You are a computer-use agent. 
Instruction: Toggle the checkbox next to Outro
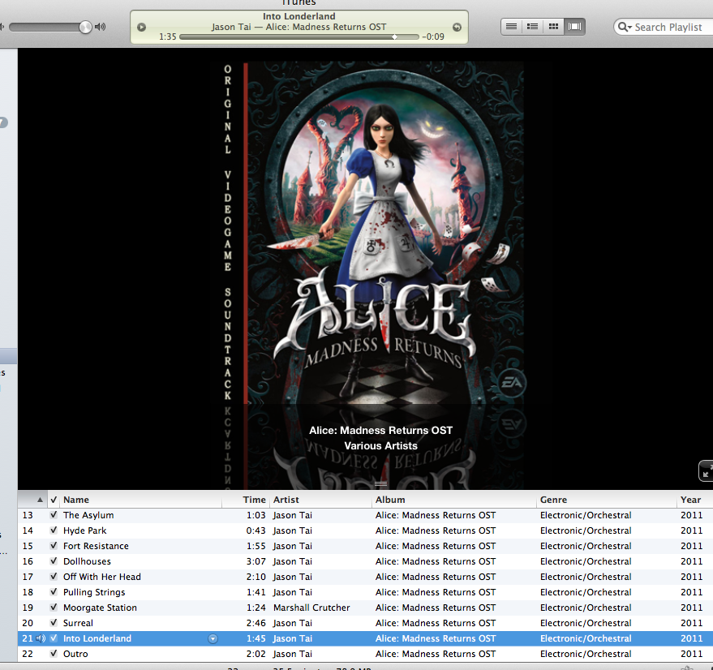pyautogui.click(x=54, y=654)
